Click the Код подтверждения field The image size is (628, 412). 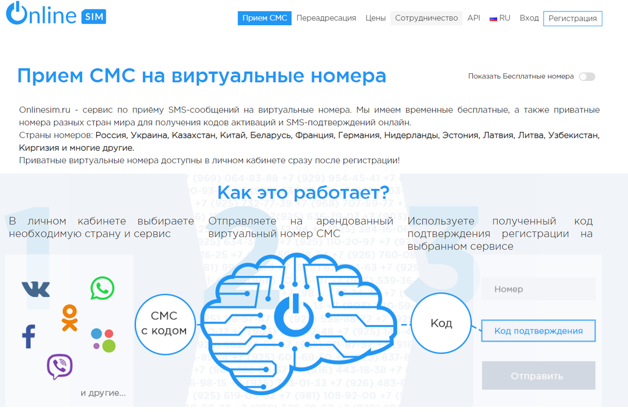click(x=539, y=331)
